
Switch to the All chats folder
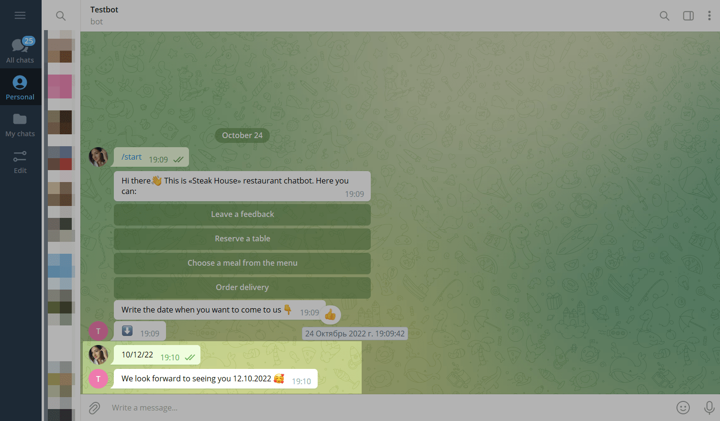[x=20, y=50]
